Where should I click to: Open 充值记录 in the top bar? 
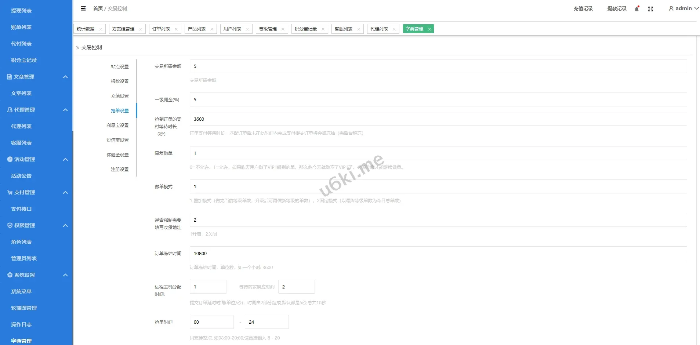point(583,8)
